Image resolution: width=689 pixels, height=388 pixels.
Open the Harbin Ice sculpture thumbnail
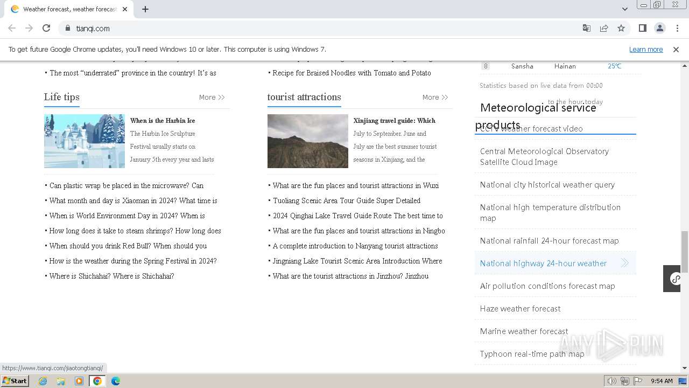click(x=85, y=141)
